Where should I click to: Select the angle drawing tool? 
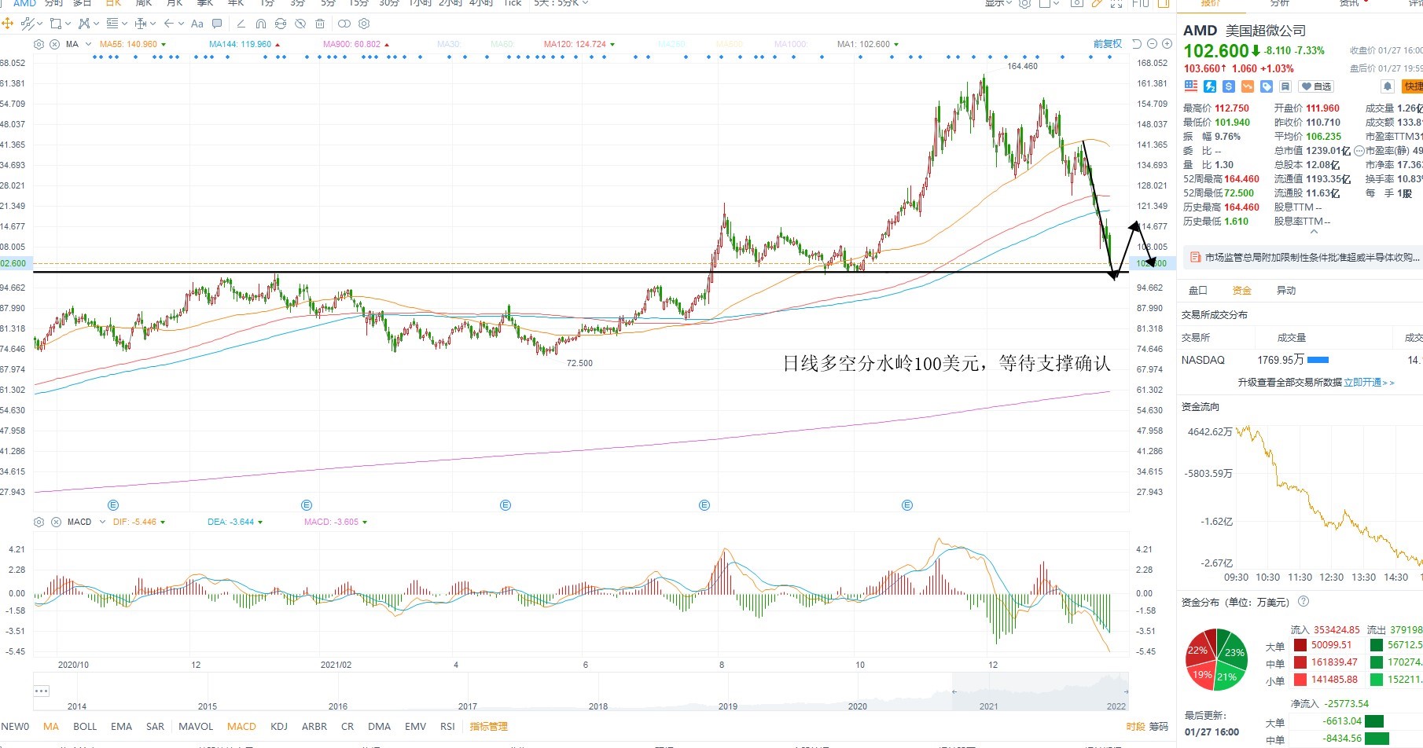241,24
